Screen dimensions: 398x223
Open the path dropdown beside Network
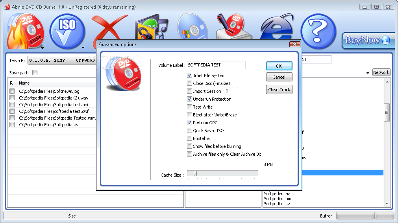tap(368, 73)
